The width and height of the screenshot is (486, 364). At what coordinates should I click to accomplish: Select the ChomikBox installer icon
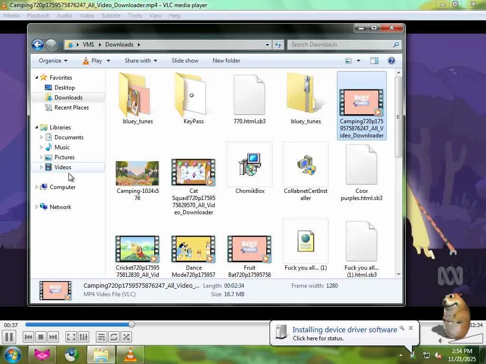pos(250,164)
